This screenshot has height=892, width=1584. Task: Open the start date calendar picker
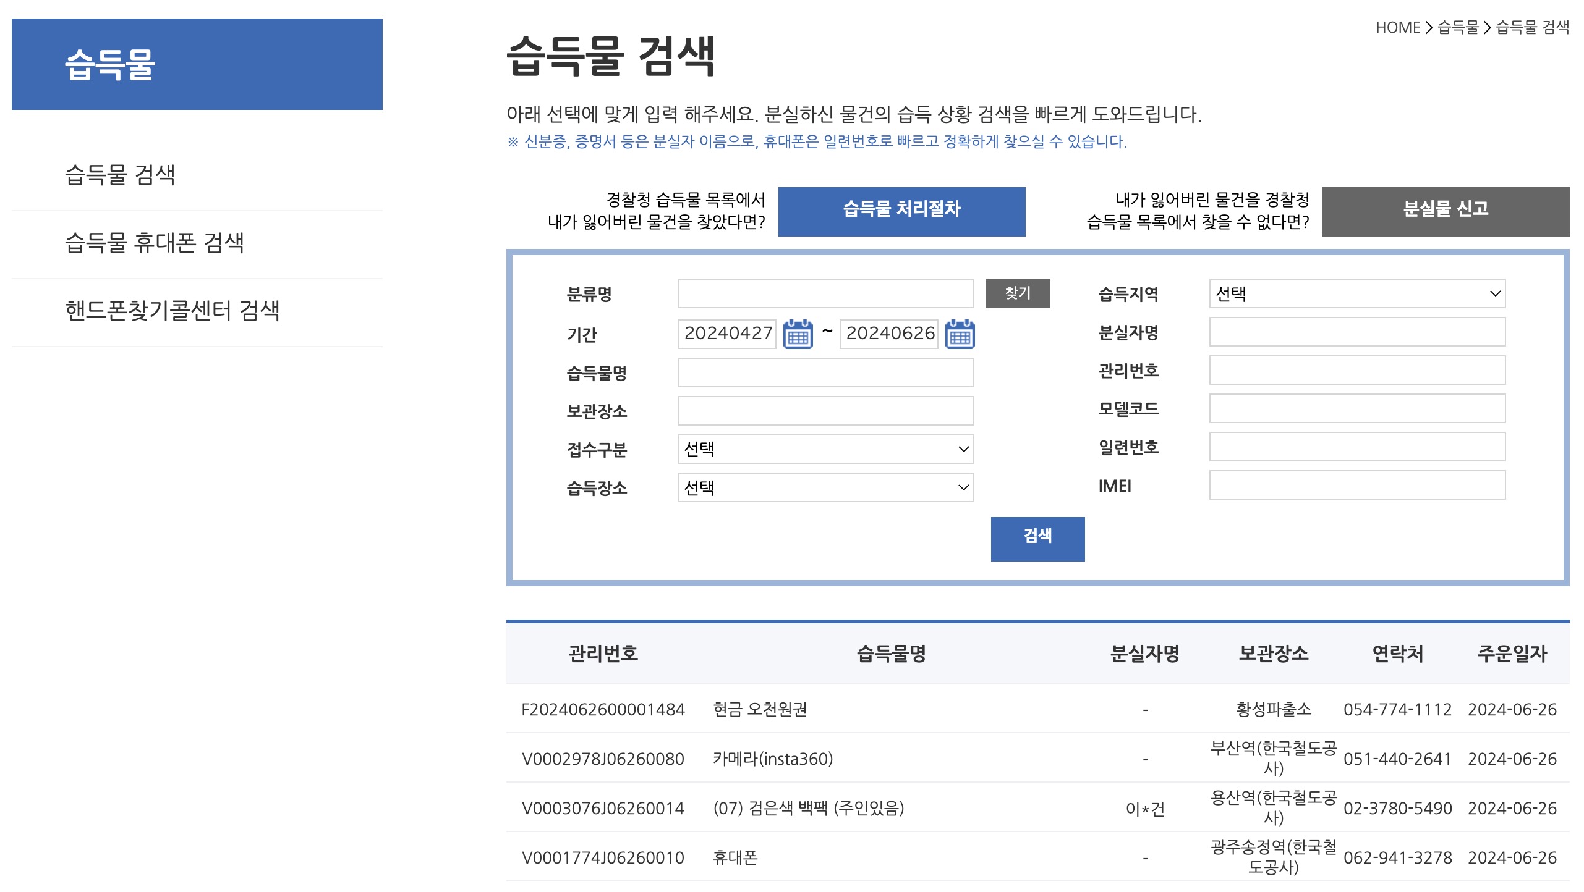click(x=798, y=334)
